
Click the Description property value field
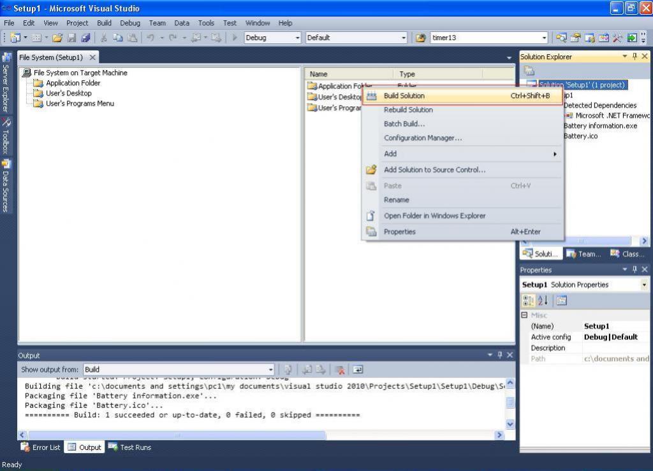click(616, 348)
